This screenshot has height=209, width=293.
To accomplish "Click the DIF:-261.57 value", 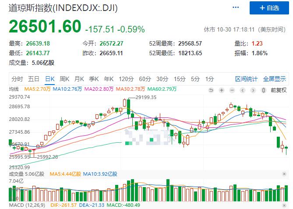I will pyautogui.click(x=64, y=205).
